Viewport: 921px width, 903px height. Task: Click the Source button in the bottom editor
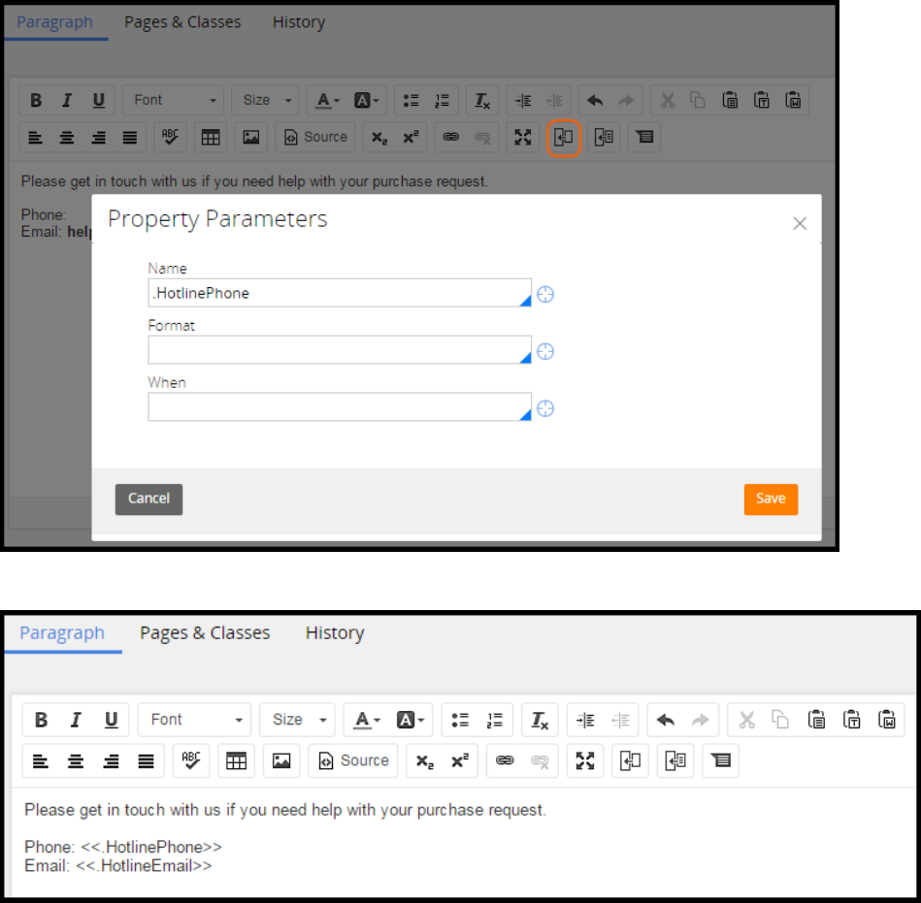pyautogui.click(x=353, y=761)
